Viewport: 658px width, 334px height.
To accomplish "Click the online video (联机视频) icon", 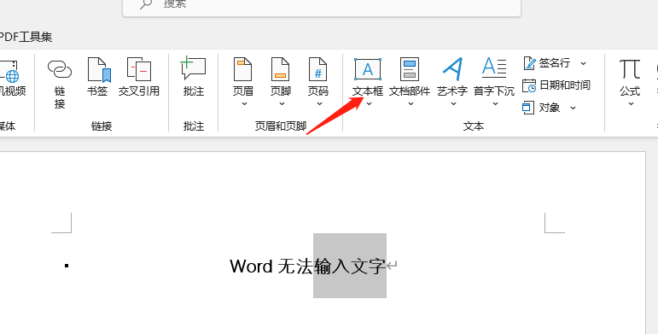I will click(x=9, y=71).
